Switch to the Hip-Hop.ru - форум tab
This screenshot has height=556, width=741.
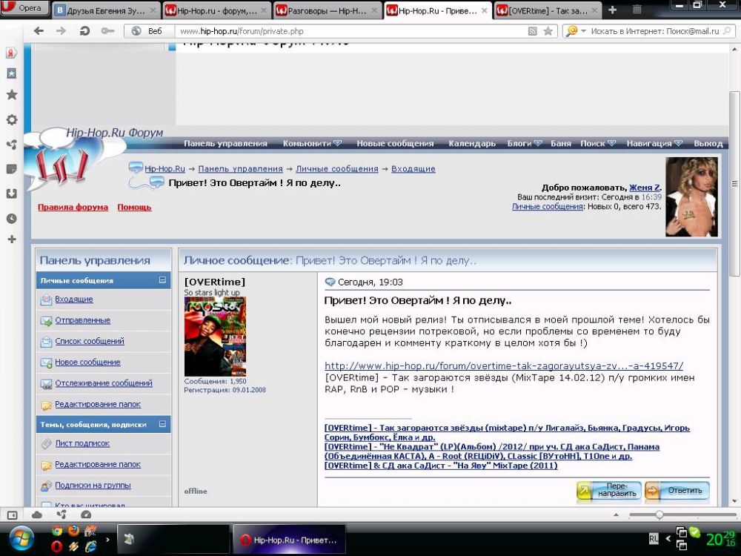[216, 10]
